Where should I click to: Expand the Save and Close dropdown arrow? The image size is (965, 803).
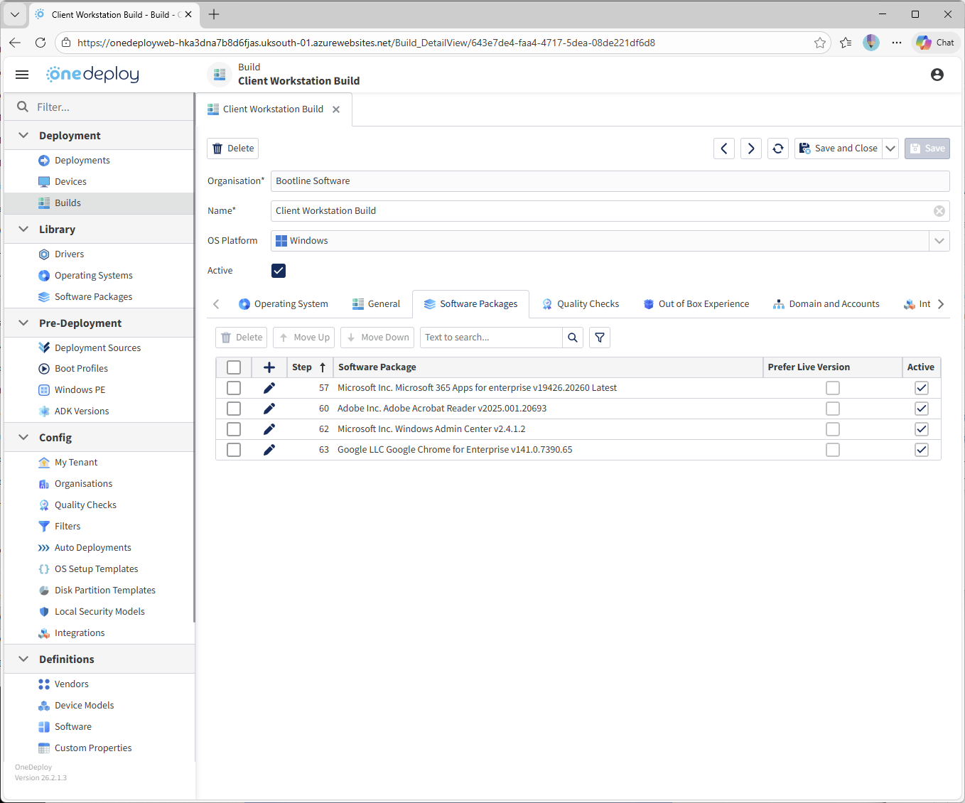[x=890, y=149]
